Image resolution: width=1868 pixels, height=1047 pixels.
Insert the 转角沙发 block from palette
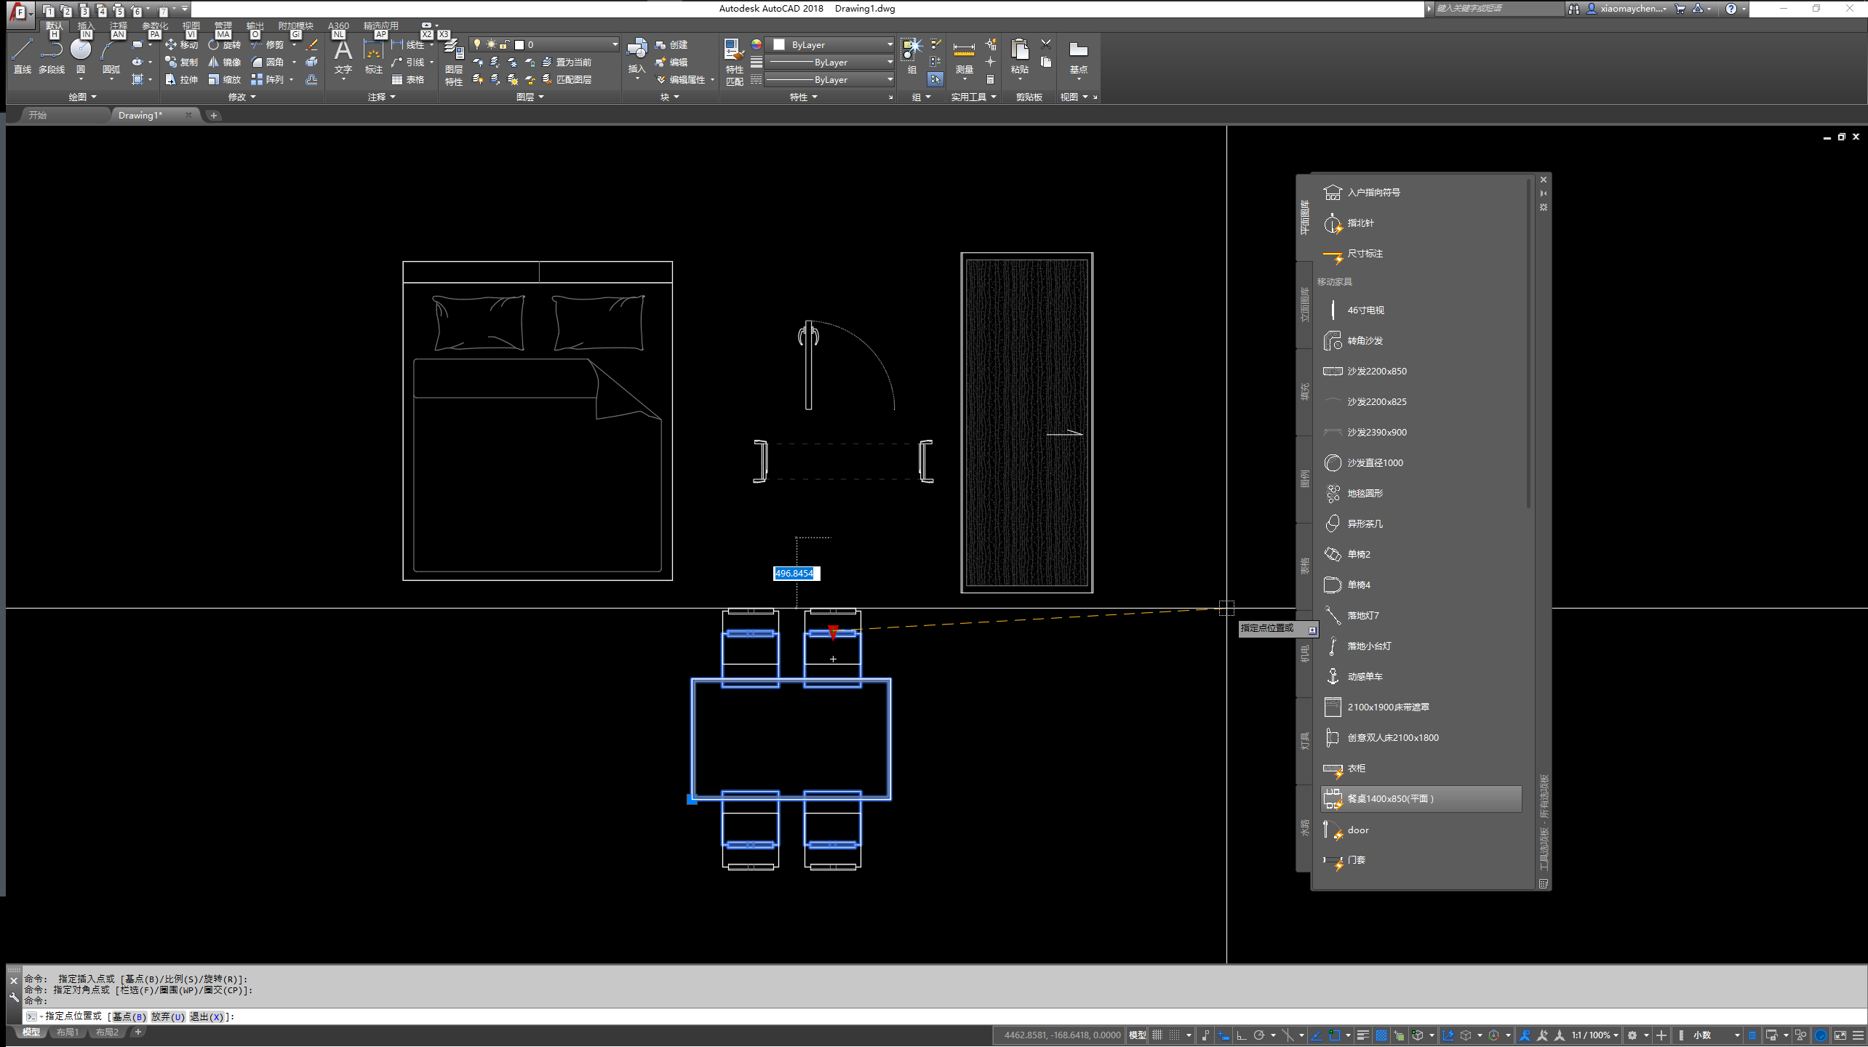tap(1365, 340)
